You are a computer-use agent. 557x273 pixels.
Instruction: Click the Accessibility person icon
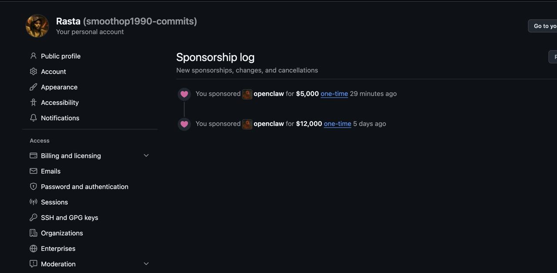pyautogui.click(x=34, y=102)
